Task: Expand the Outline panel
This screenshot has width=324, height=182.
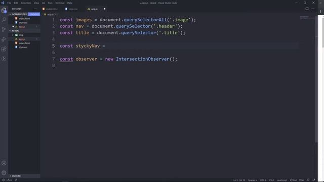Action: click(x=16, y=176)
